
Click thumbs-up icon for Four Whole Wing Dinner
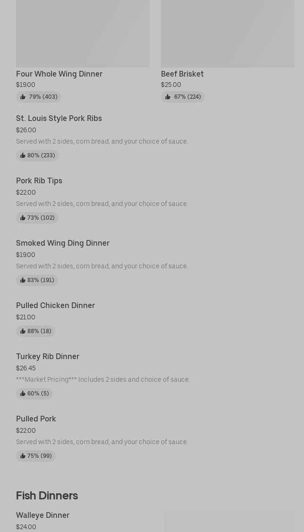pos(23,97)
